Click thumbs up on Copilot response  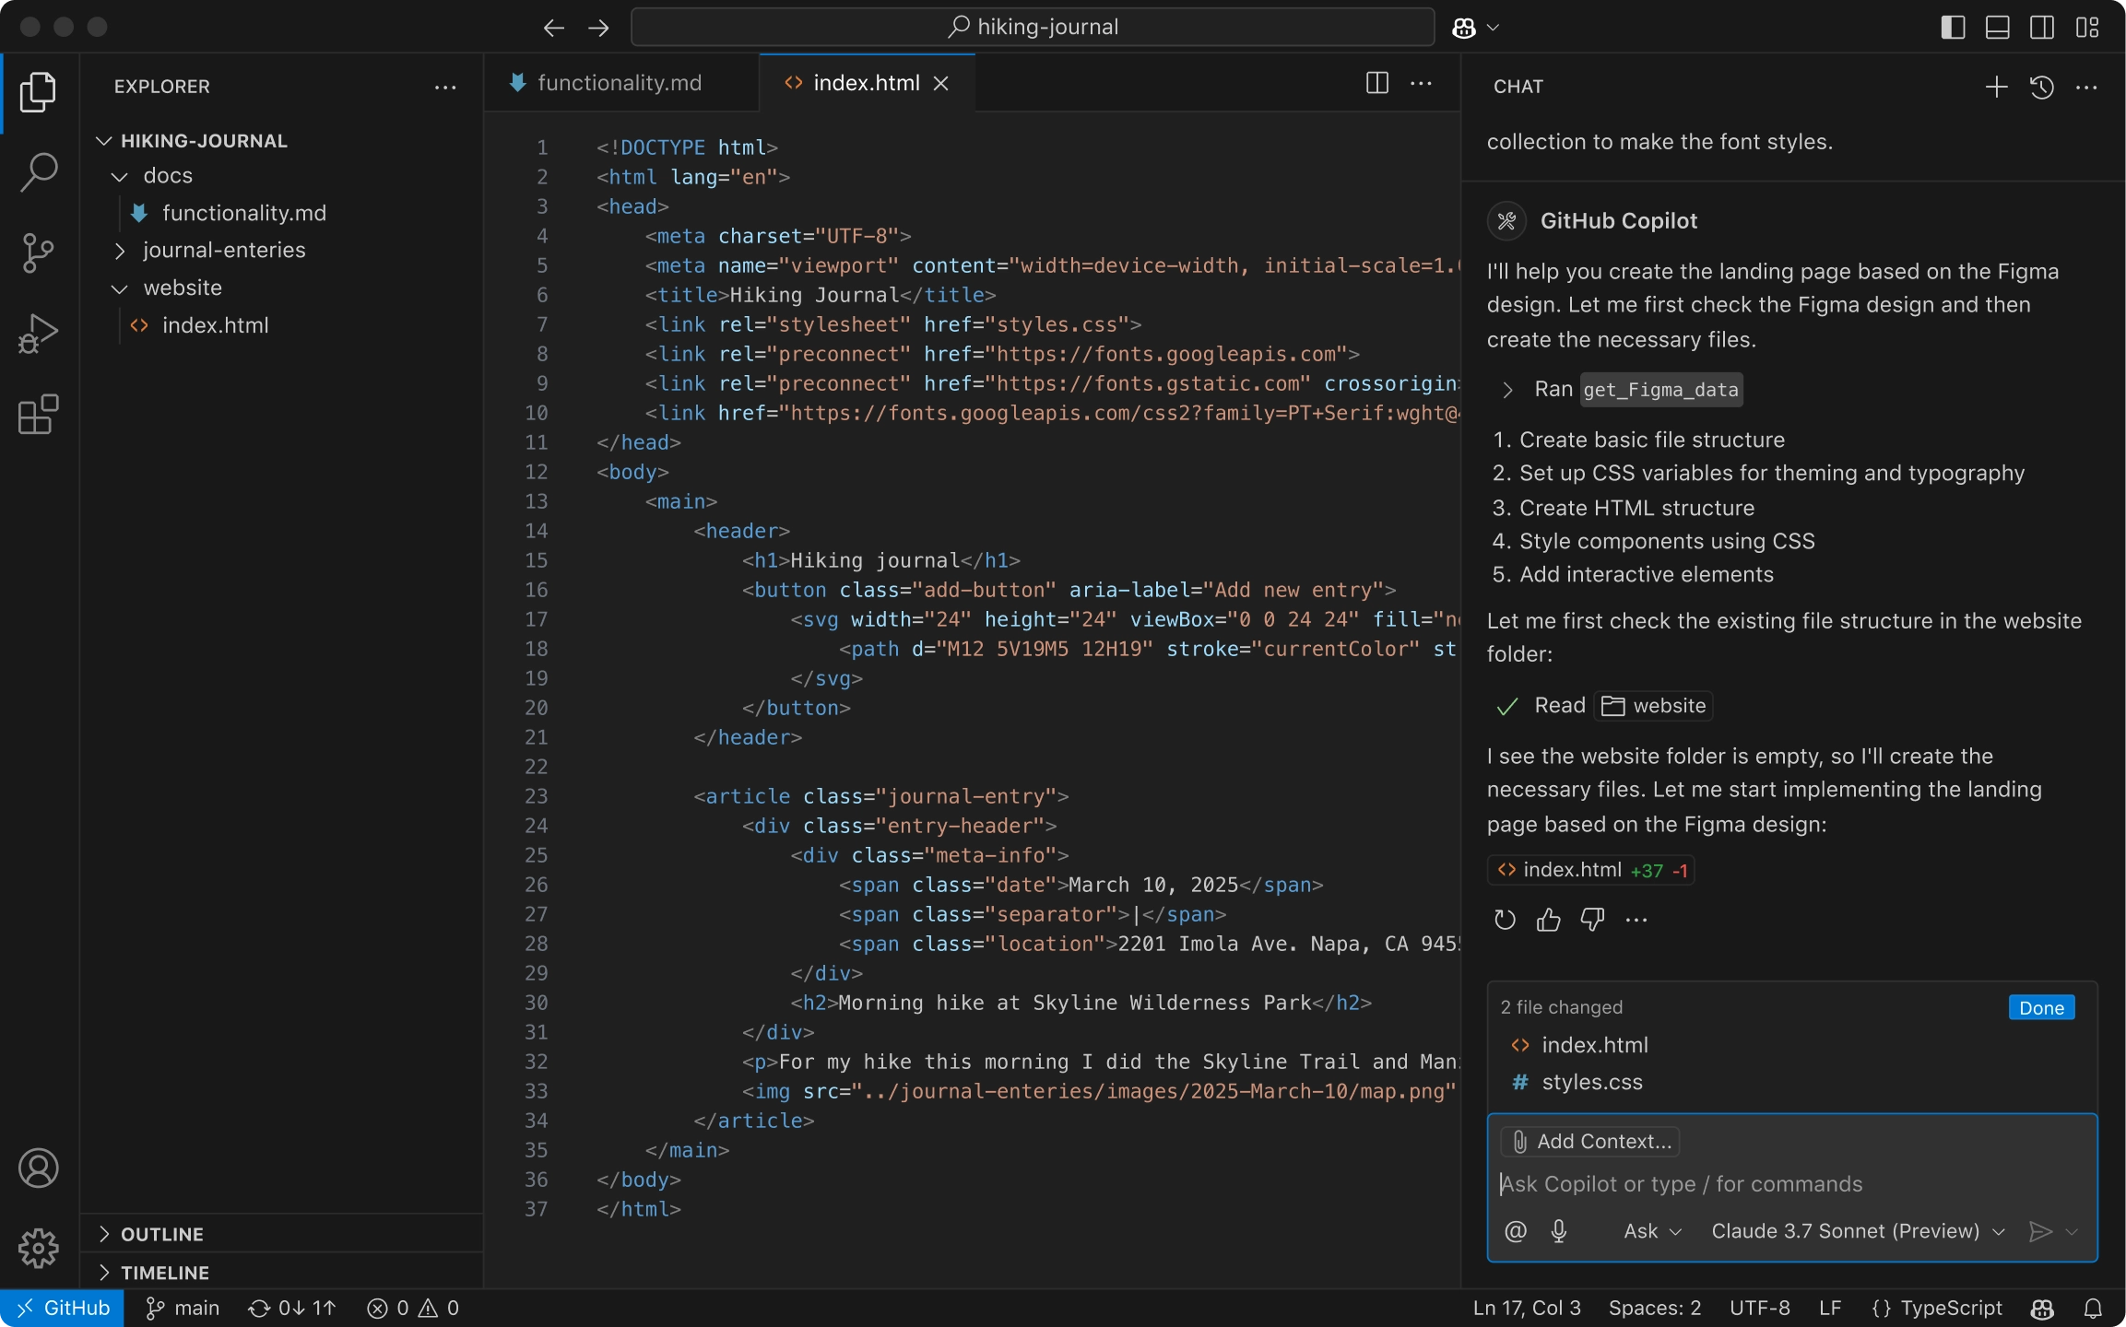pos(1548,919)
